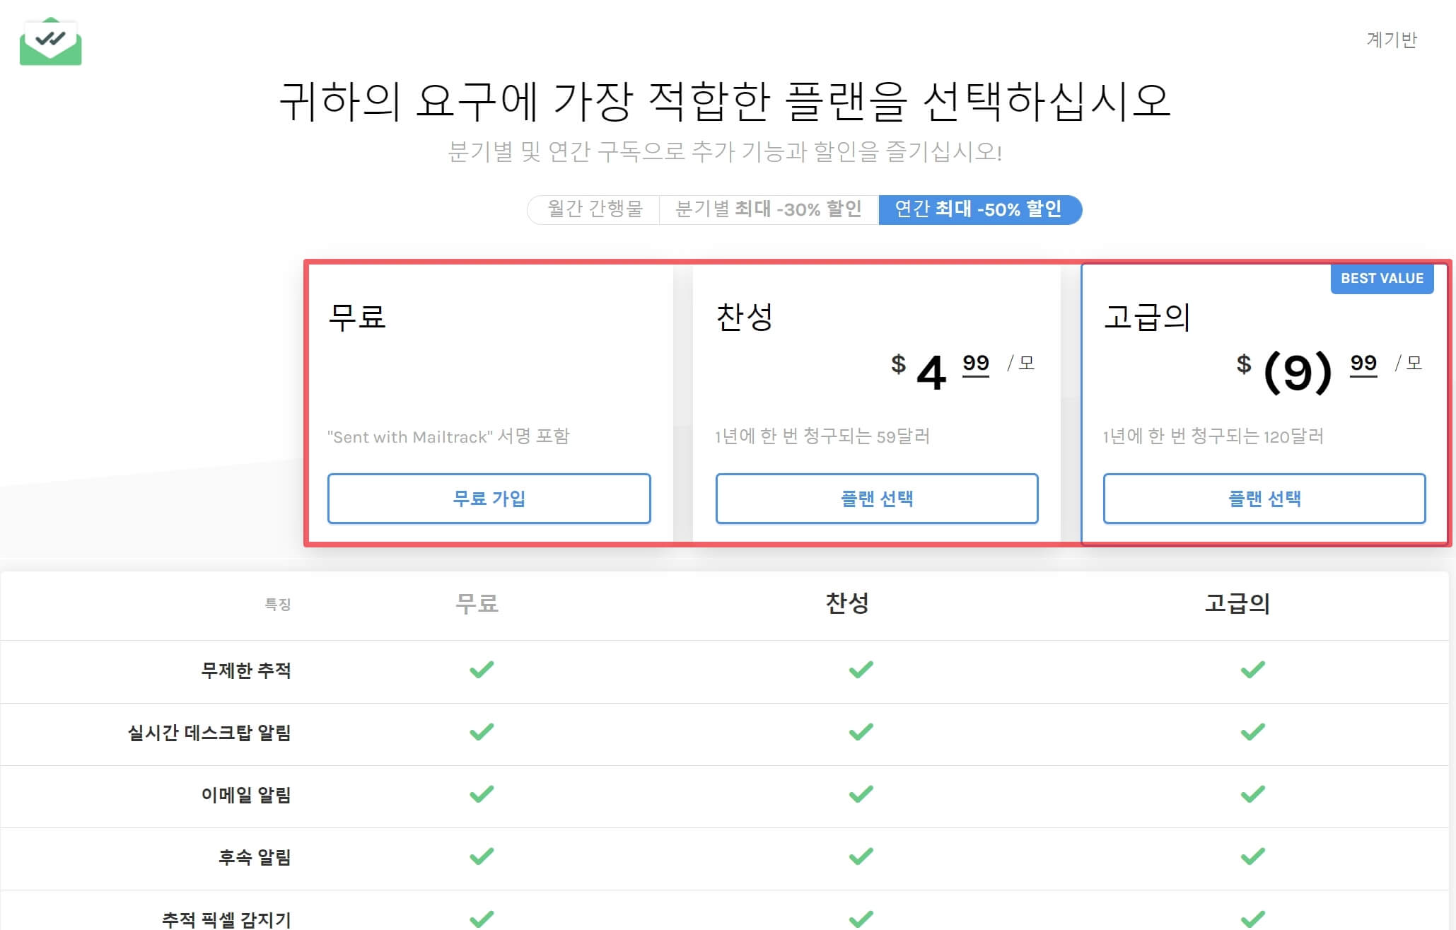Click 실시간 데스크탑 알림 checkmark in 찬성 column

[x=861, y=731]
